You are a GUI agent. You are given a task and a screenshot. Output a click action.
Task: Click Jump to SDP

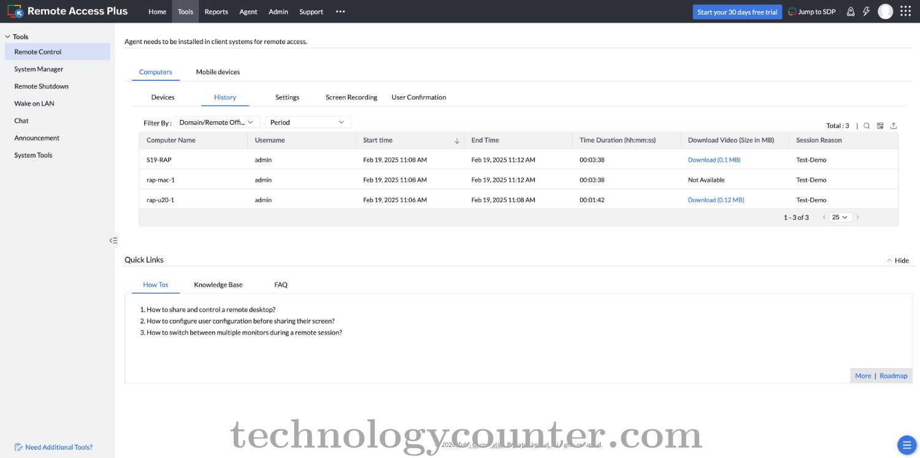[x=812, y=12]
